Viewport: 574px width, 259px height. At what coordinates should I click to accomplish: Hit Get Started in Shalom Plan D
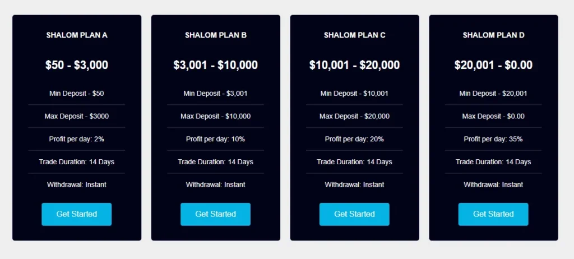click(x=493, y=214)
